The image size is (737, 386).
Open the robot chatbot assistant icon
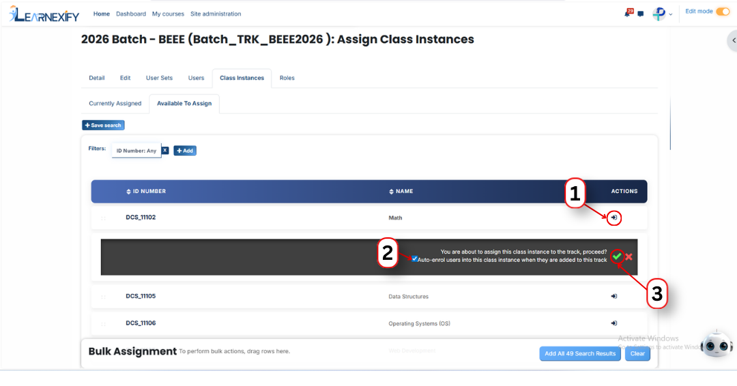click(x=717, y=346)
